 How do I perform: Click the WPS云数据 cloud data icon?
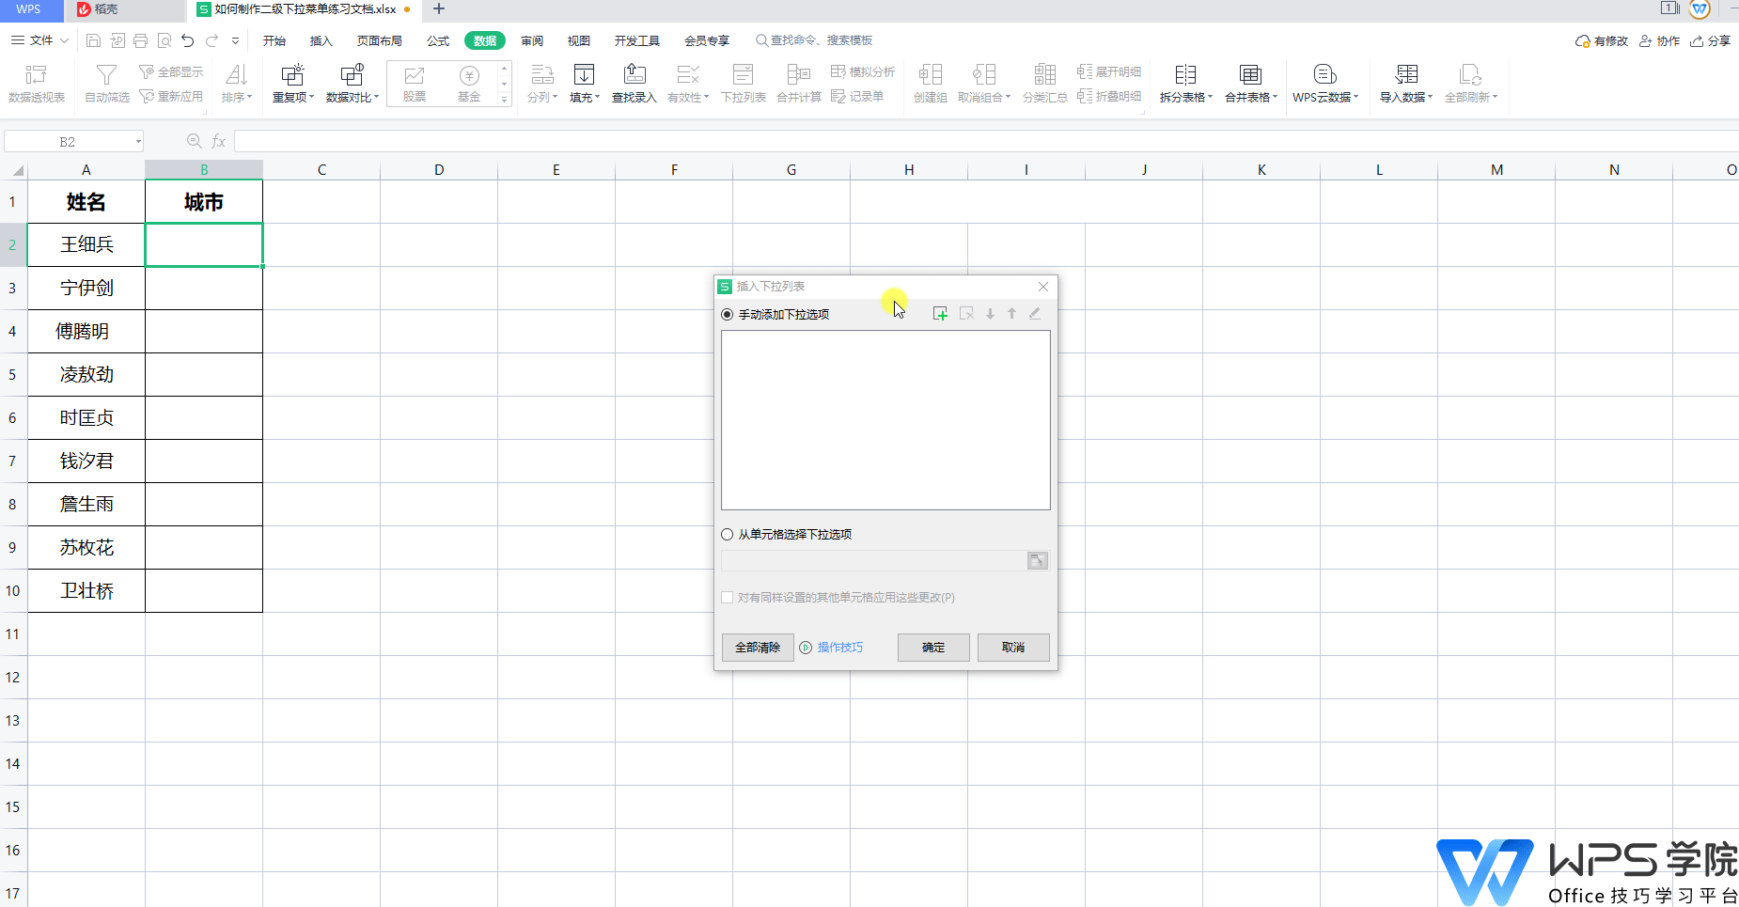(x=1324, y=75)
